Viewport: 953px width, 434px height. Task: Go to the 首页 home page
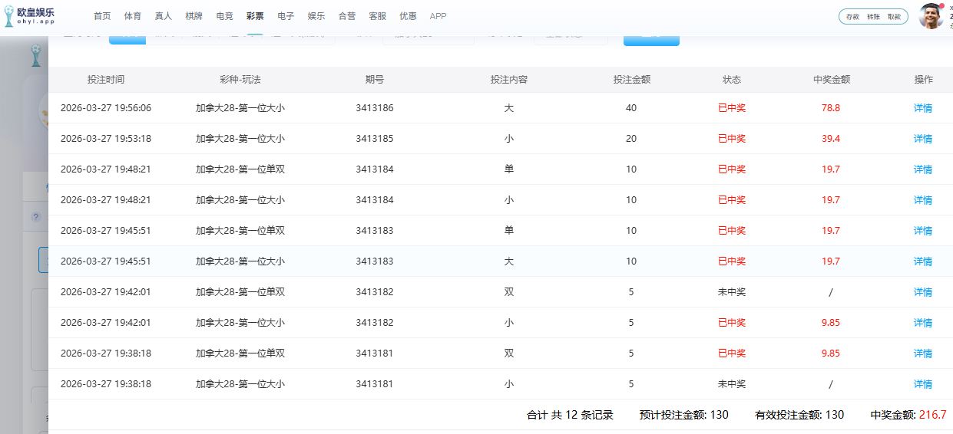102,16
